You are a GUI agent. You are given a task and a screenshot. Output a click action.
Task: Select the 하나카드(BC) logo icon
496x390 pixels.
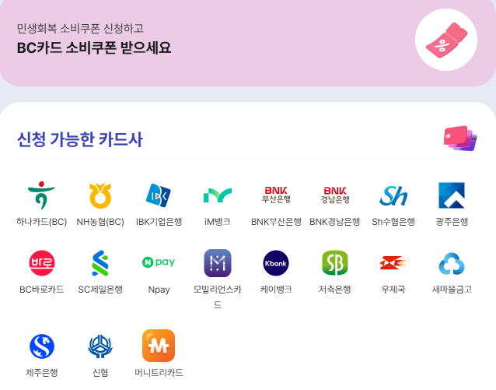(x=41, y=195)
